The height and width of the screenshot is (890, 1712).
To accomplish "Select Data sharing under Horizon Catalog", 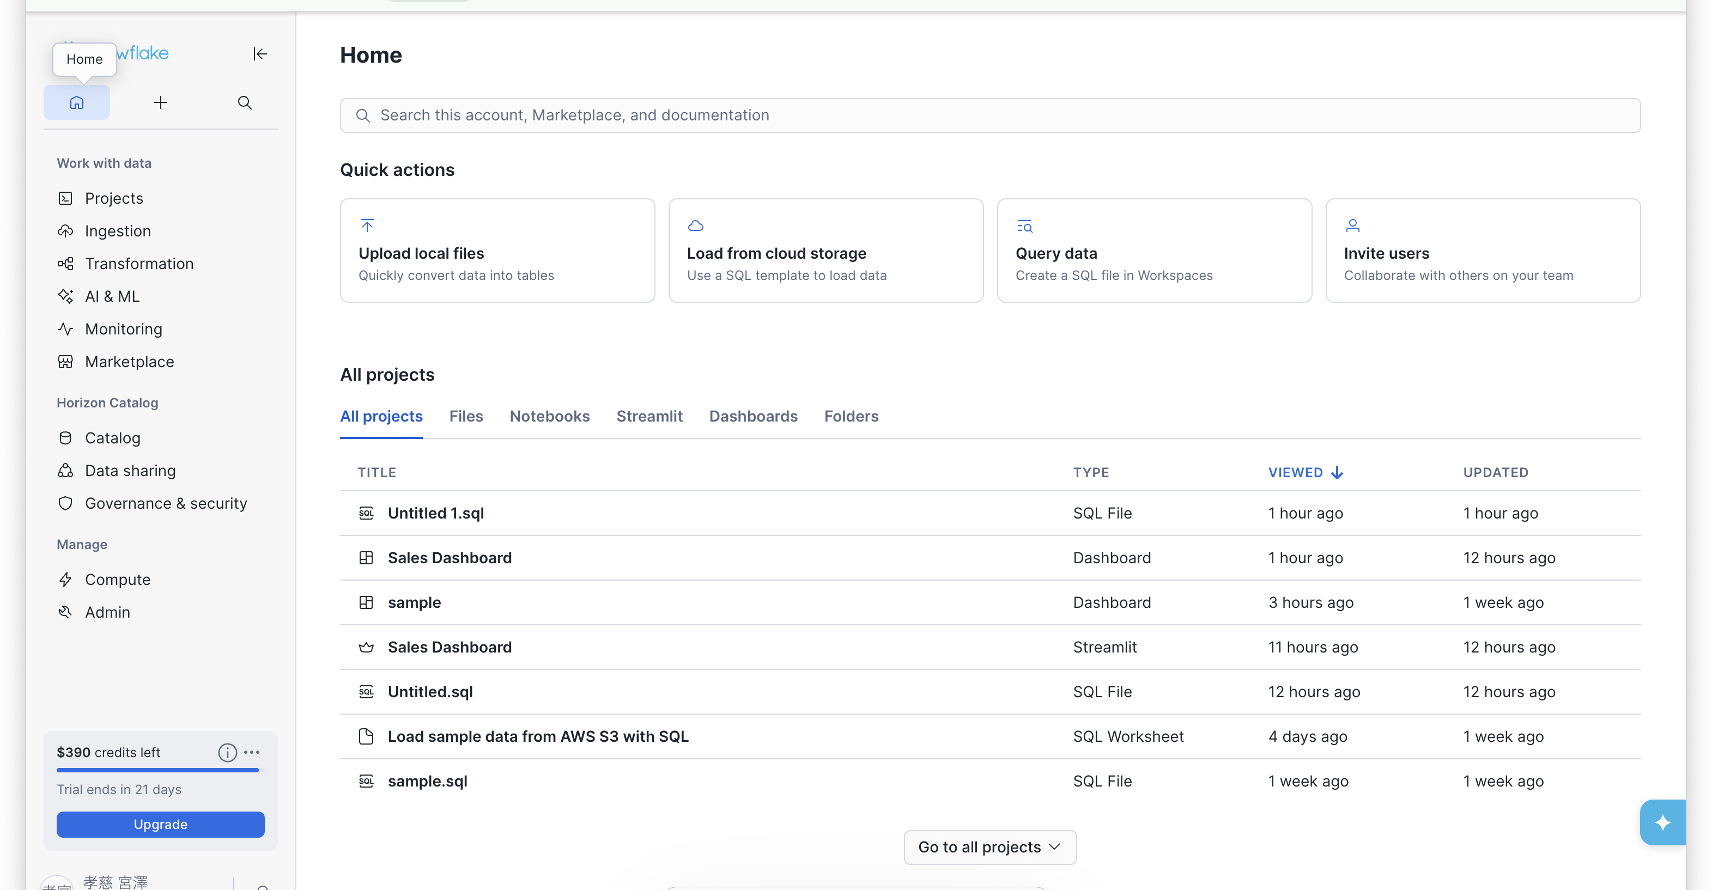I will 130,470.
